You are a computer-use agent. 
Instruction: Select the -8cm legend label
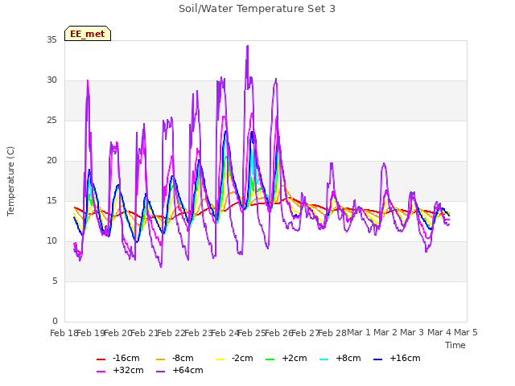click(x=183, y=358)
